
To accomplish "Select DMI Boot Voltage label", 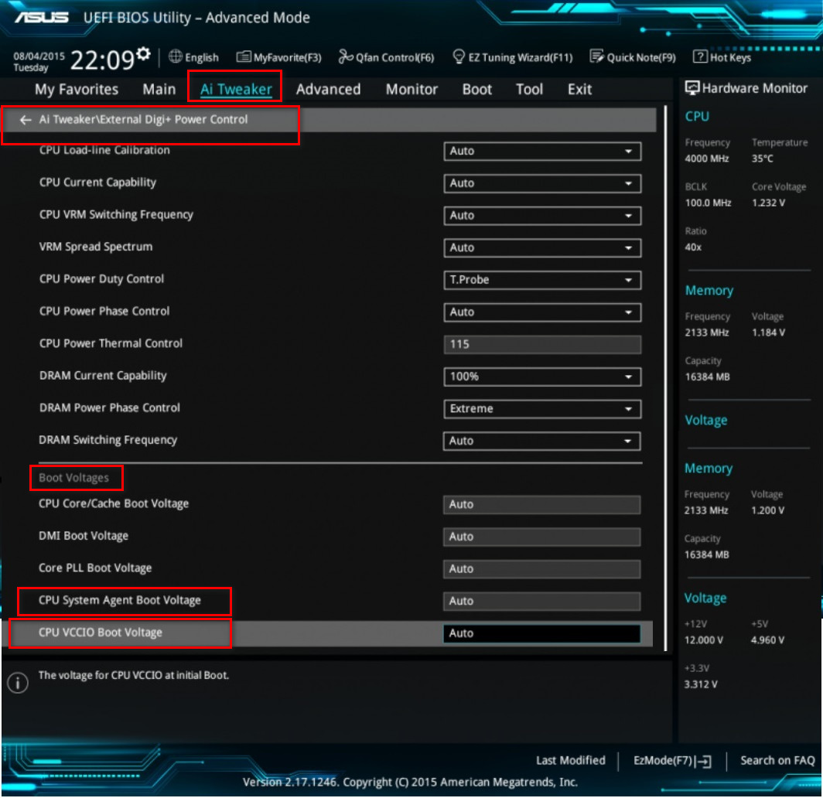I will [84, 536].
